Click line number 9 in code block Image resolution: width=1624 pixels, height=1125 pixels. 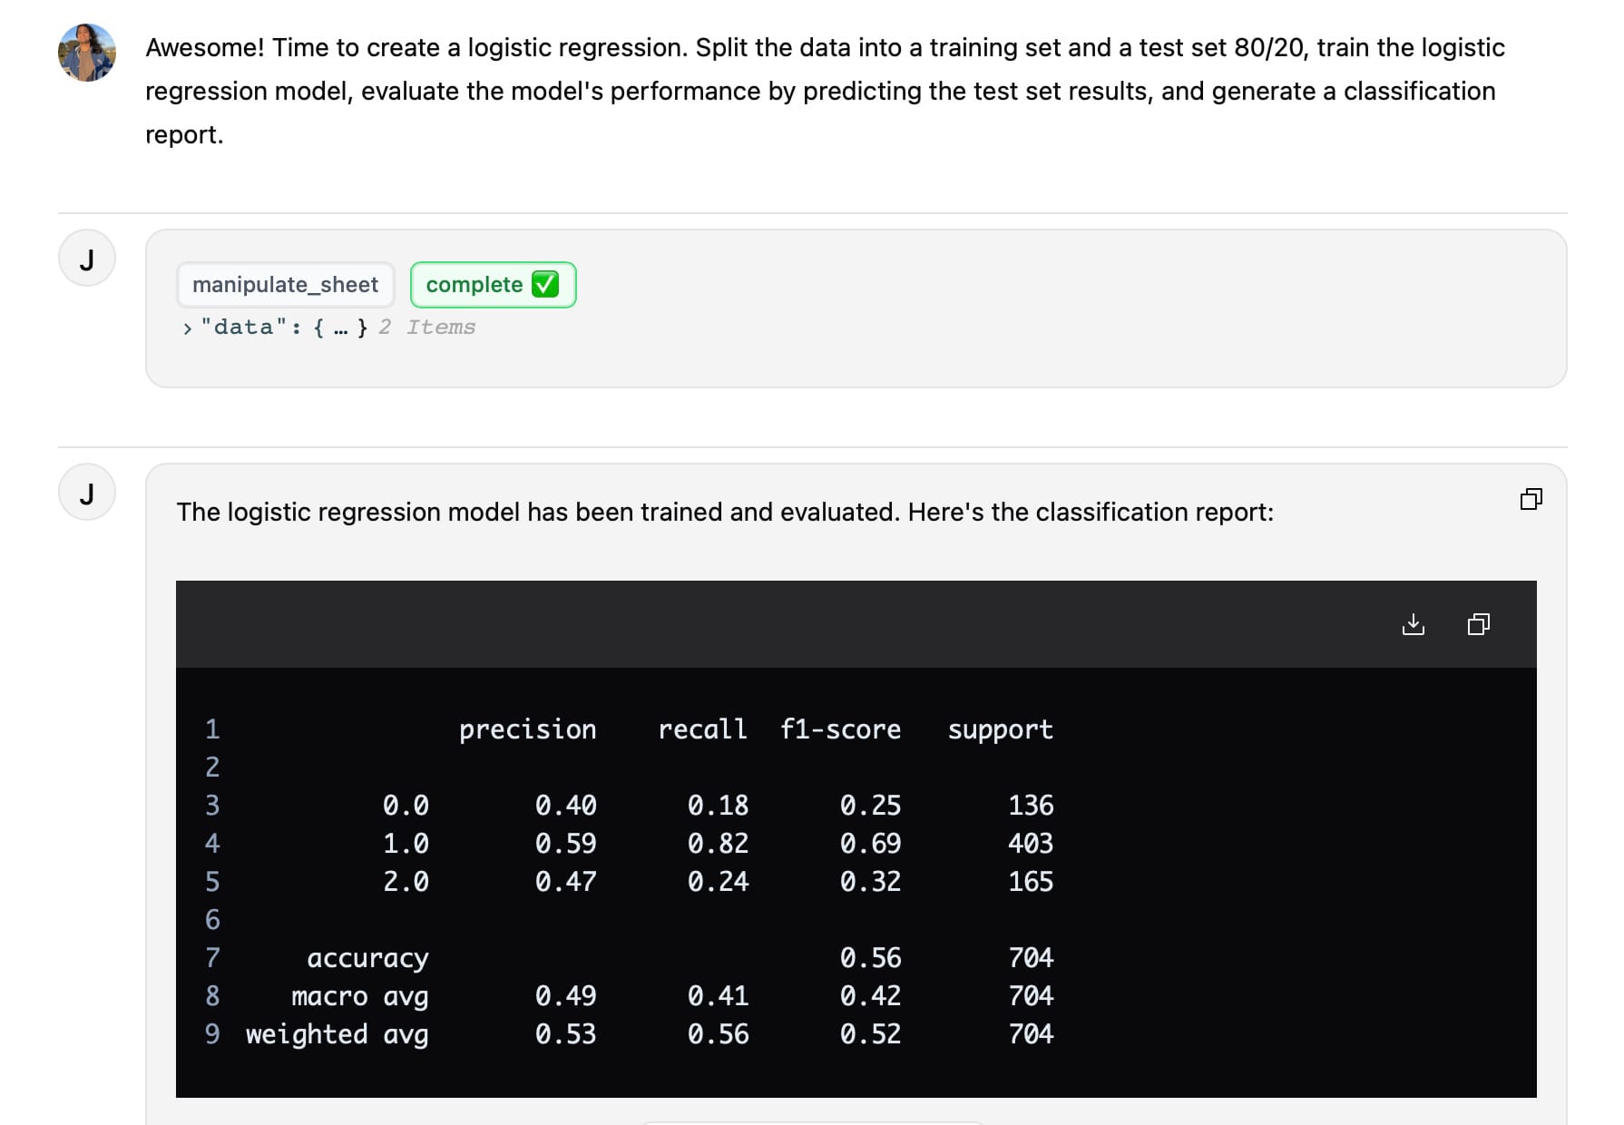(212, 1034)
